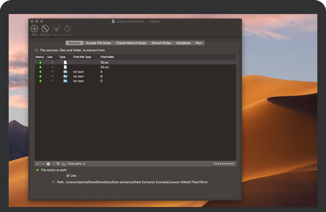
Task: Toggle the Use checkmark for 20.txt
Action: (52, 67)
